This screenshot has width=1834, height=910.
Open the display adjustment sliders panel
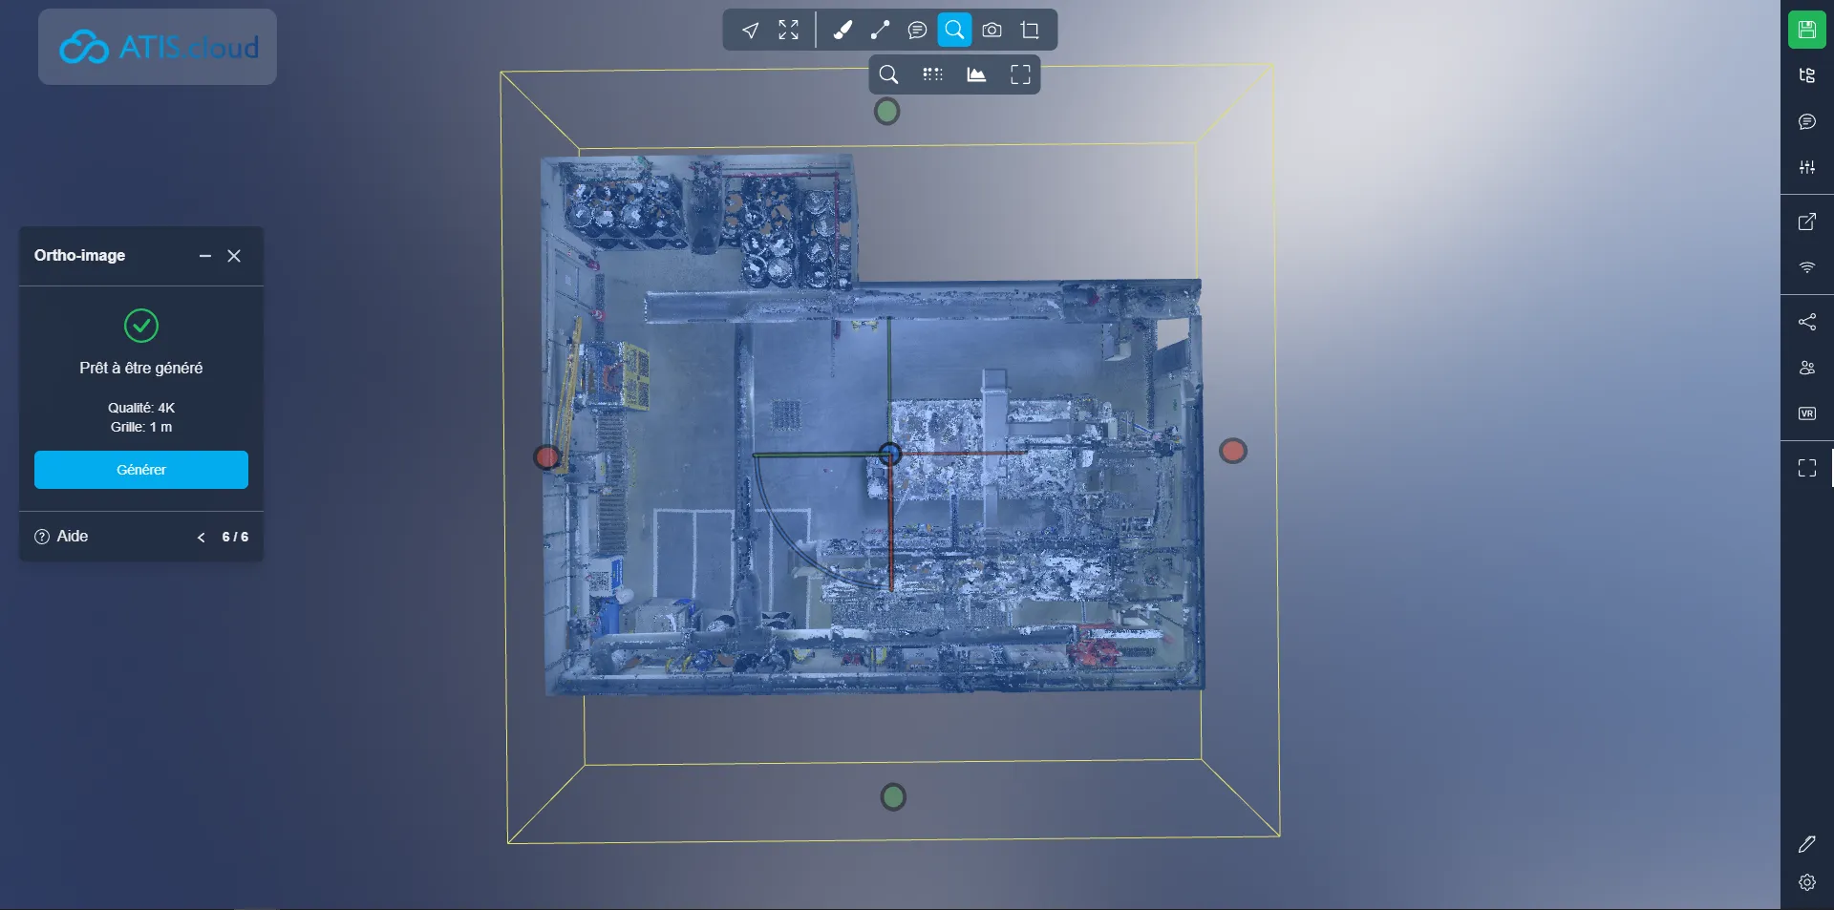1806,167
